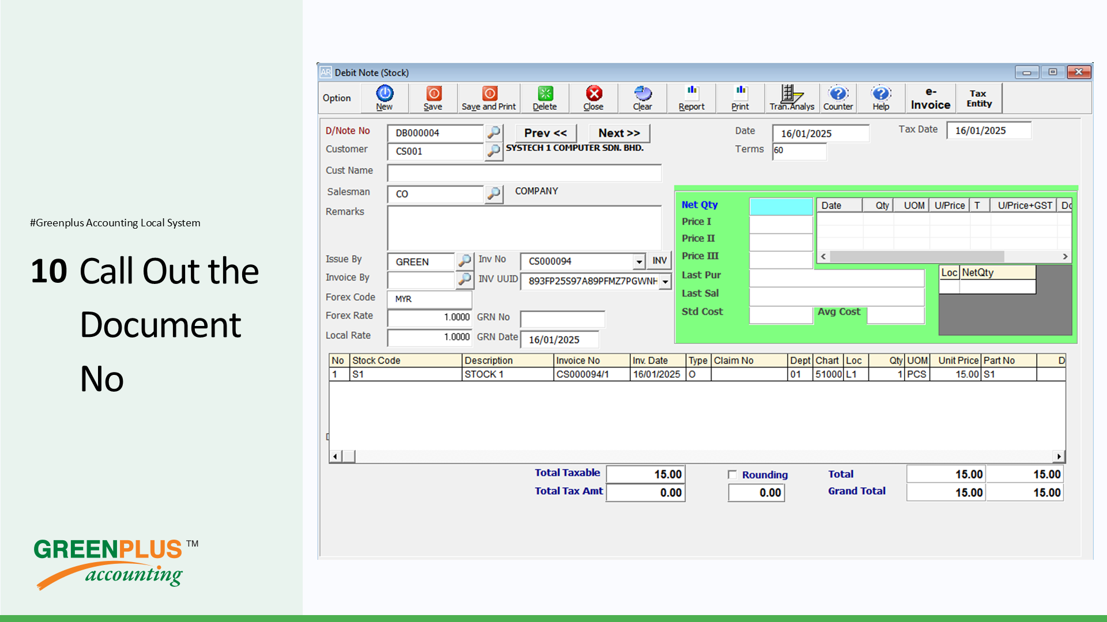Image resolution: width=1107 pixels, height=622 pixels.
Task: Open the Help icon
Action: (x=881, y=98)
